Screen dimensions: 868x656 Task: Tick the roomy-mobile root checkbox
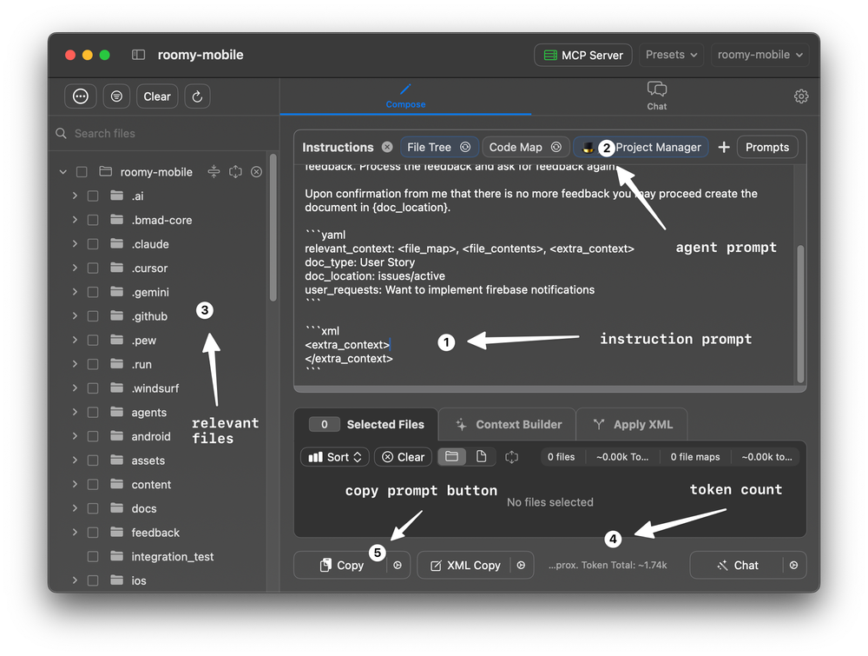82,172
